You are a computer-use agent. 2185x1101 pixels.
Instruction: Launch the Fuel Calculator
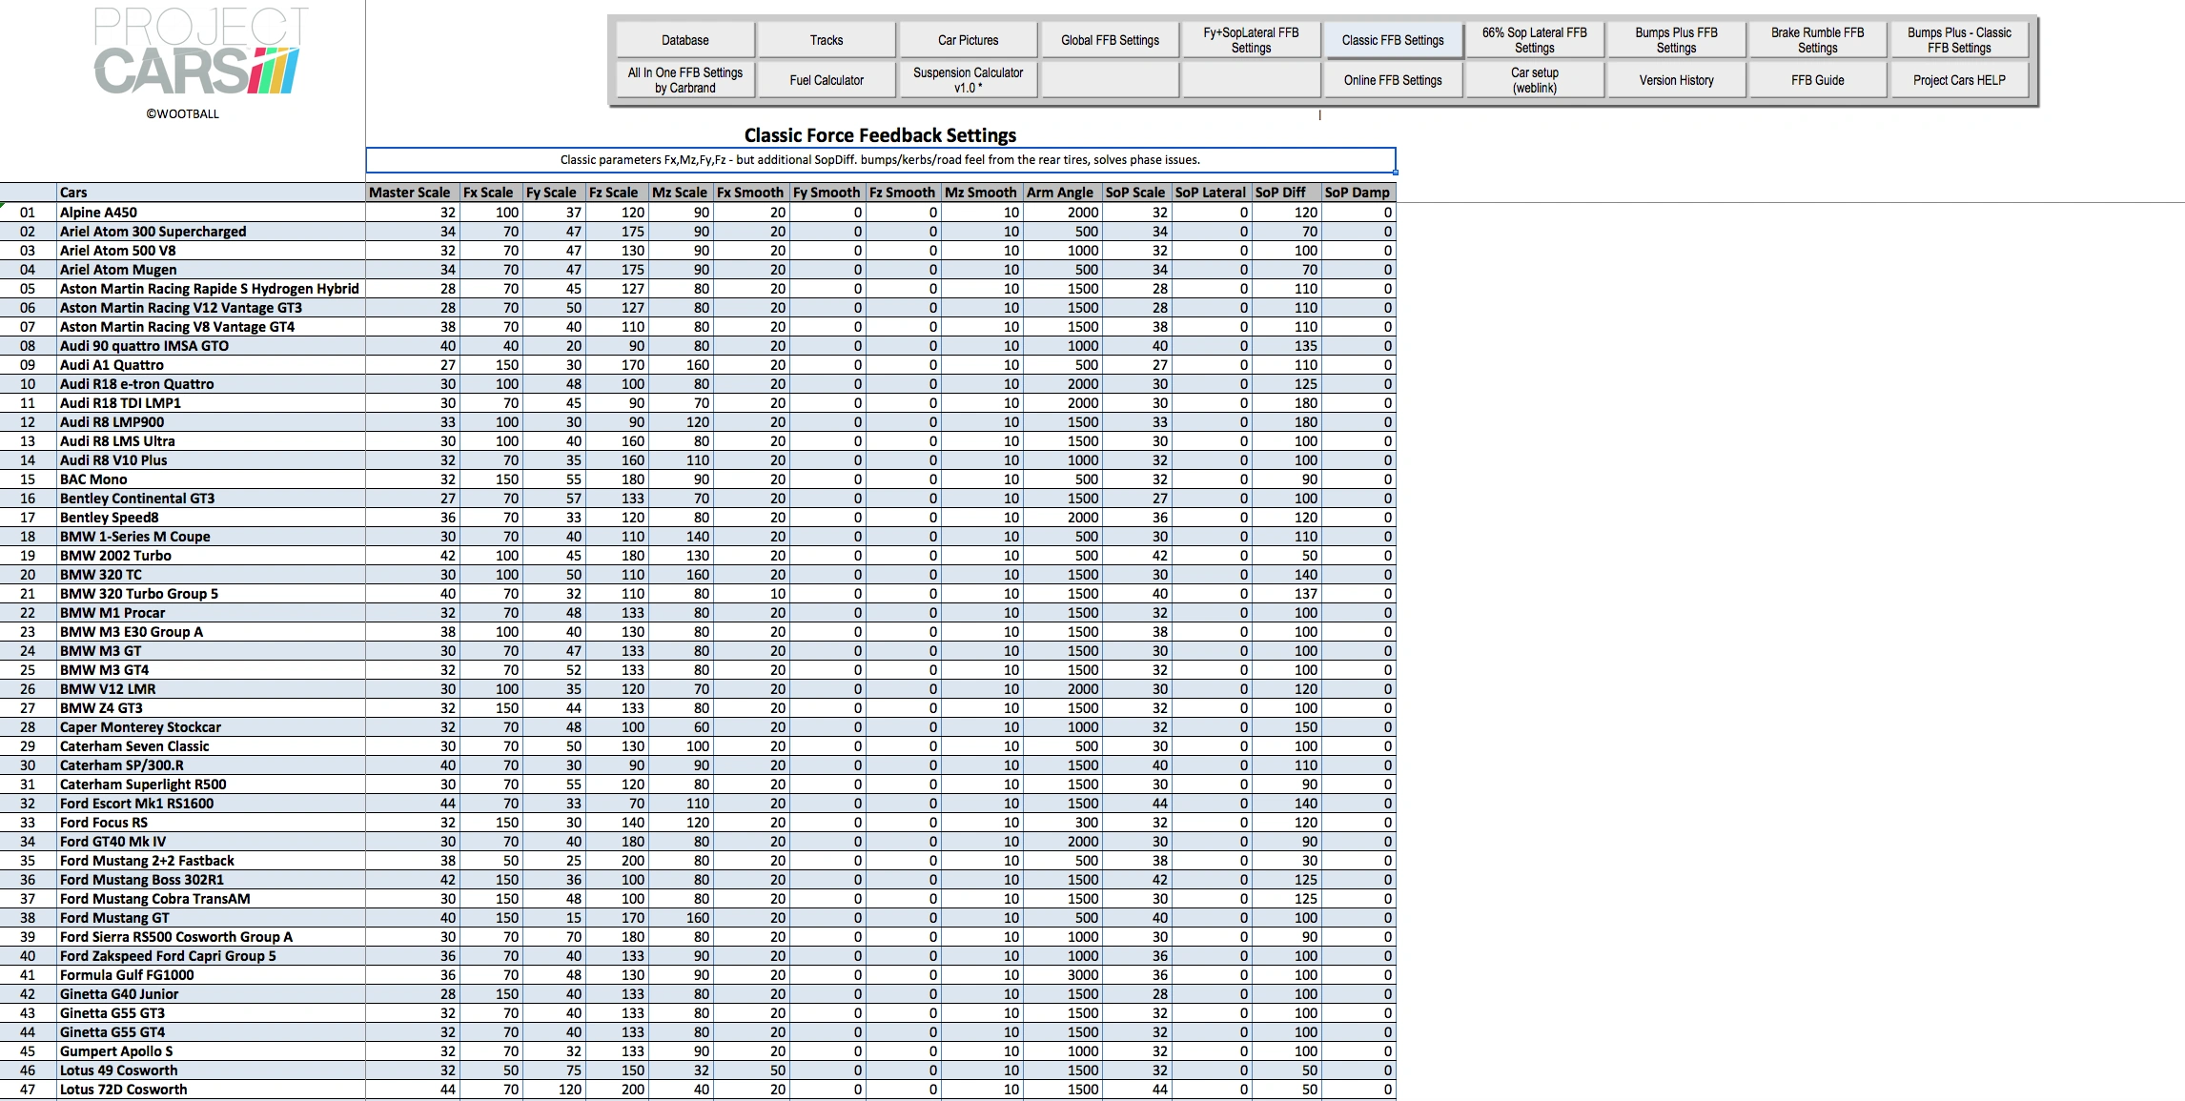(x=826, y=80)
